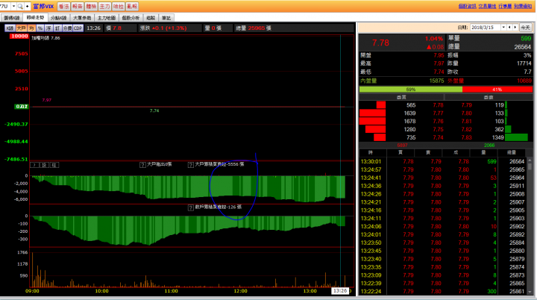
Task: Click the 哈拉 toolbar button
Action: tap(119, 6)
